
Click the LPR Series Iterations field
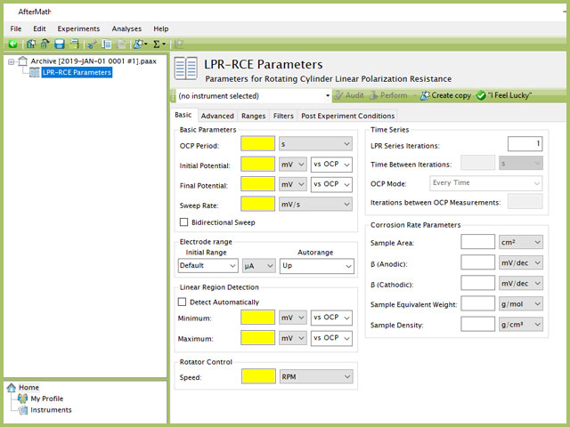coord(525,144)
